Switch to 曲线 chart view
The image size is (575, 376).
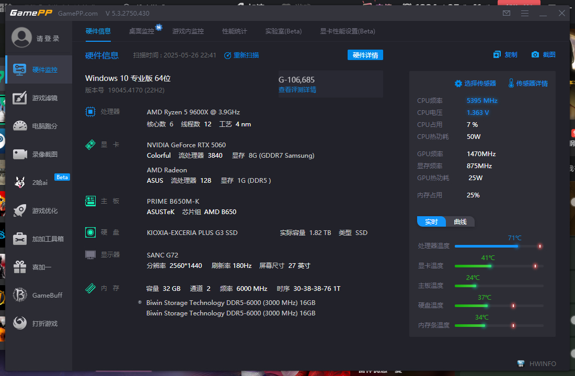point(460,221)
